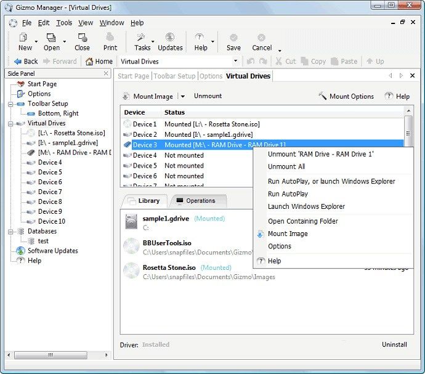Open the Open button dropdown arrow

[x=65, y=41]
